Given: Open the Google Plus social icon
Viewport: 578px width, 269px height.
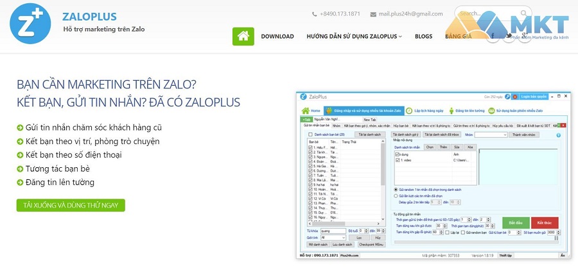Looking at the screenshot, I should click(525, 36).
